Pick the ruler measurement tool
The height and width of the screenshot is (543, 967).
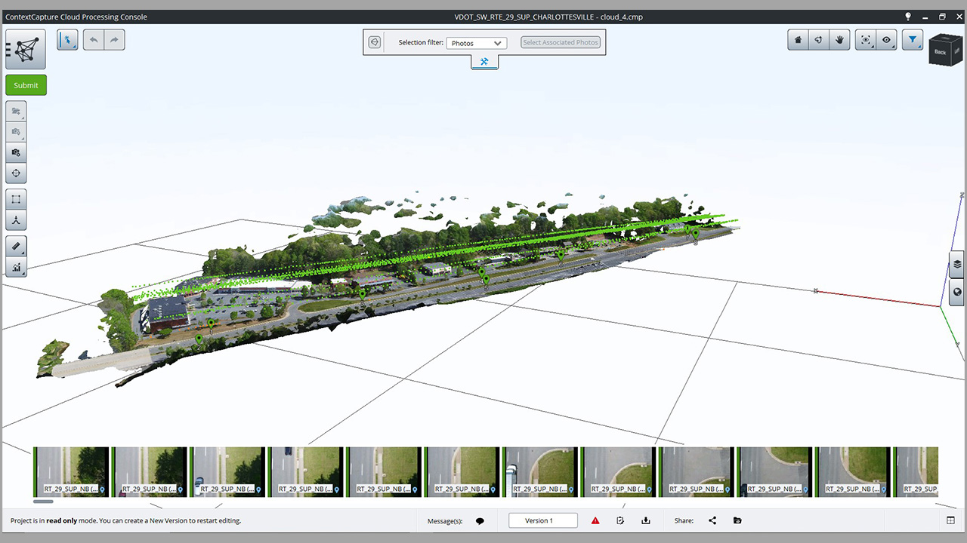(16, 246)
